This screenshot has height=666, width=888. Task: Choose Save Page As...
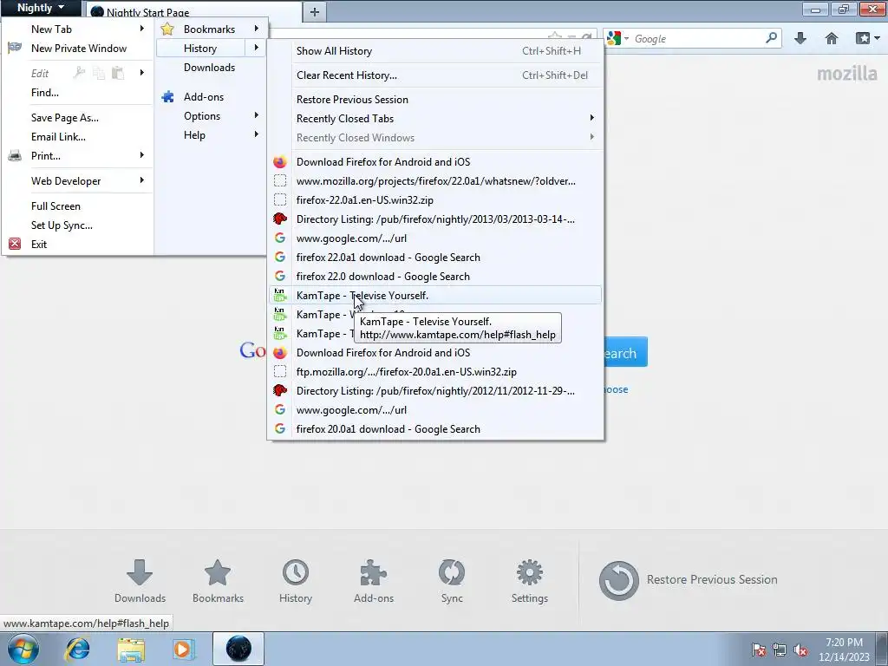78,118
